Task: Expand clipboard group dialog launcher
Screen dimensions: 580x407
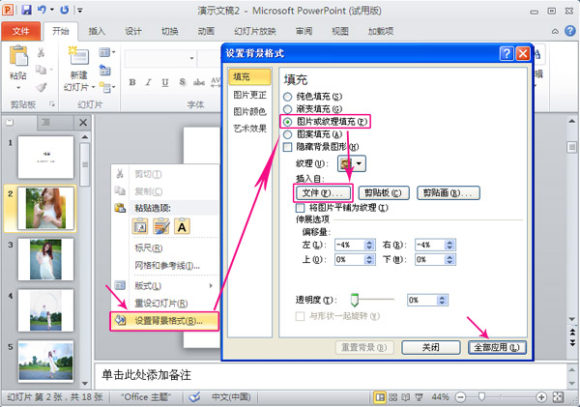Action: point(52,104)
